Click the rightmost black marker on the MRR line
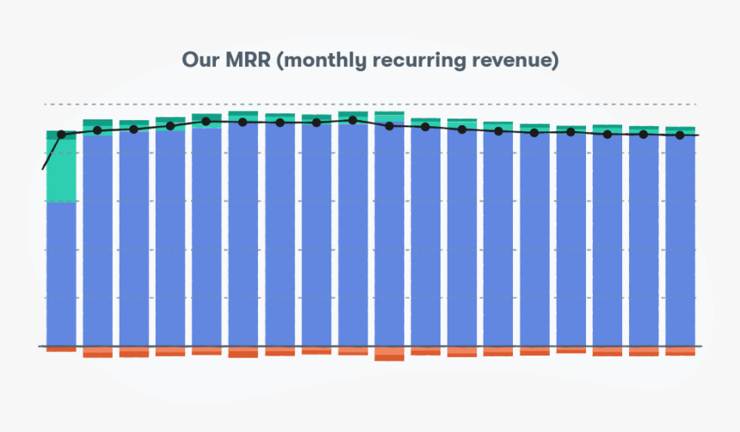 pos(680,135)
